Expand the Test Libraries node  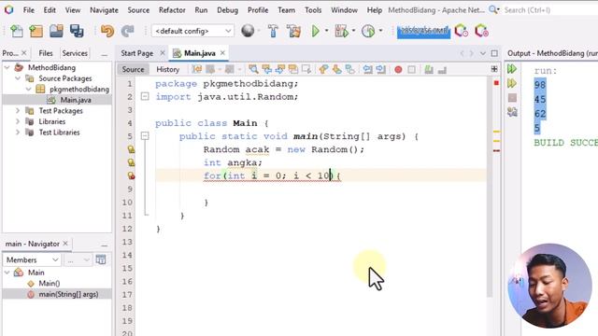pyautogui.click(x=18, y=133)
